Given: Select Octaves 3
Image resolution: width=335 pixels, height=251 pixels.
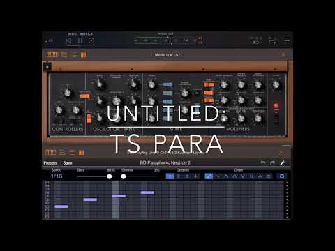Looking at the screenshot, I should coord(187,176).
